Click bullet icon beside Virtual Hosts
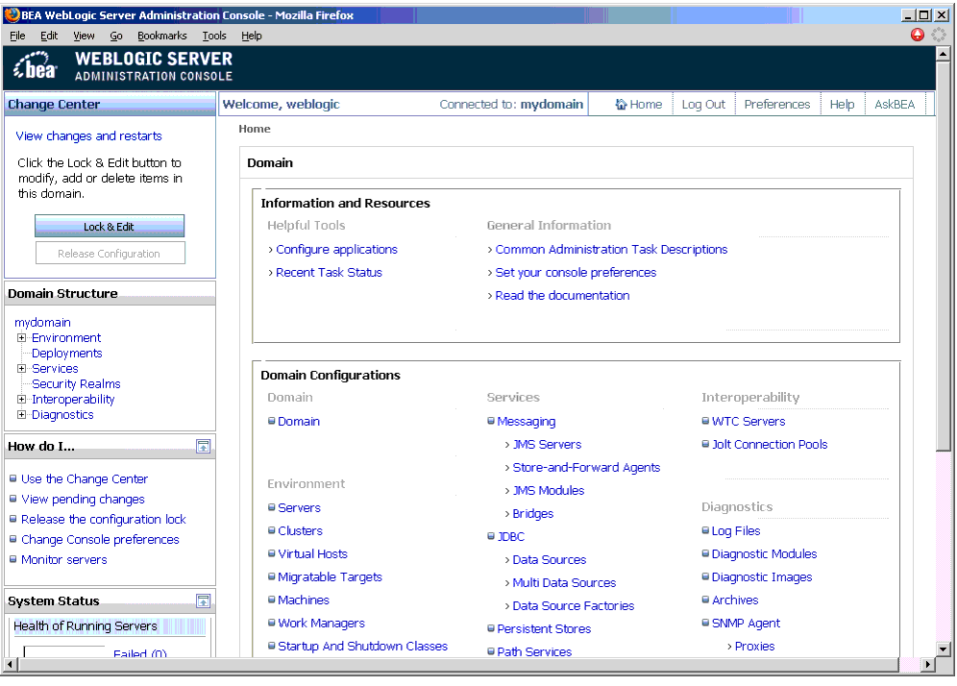 (272, 553)
